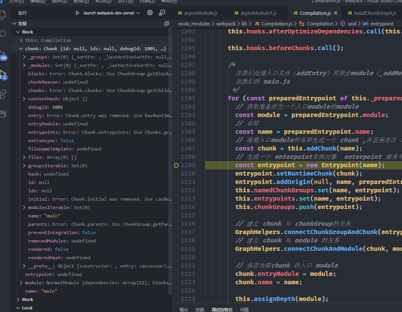Open the 终端 panel tab
Screen dimensions: 402x312
click(x=200, y=309)
